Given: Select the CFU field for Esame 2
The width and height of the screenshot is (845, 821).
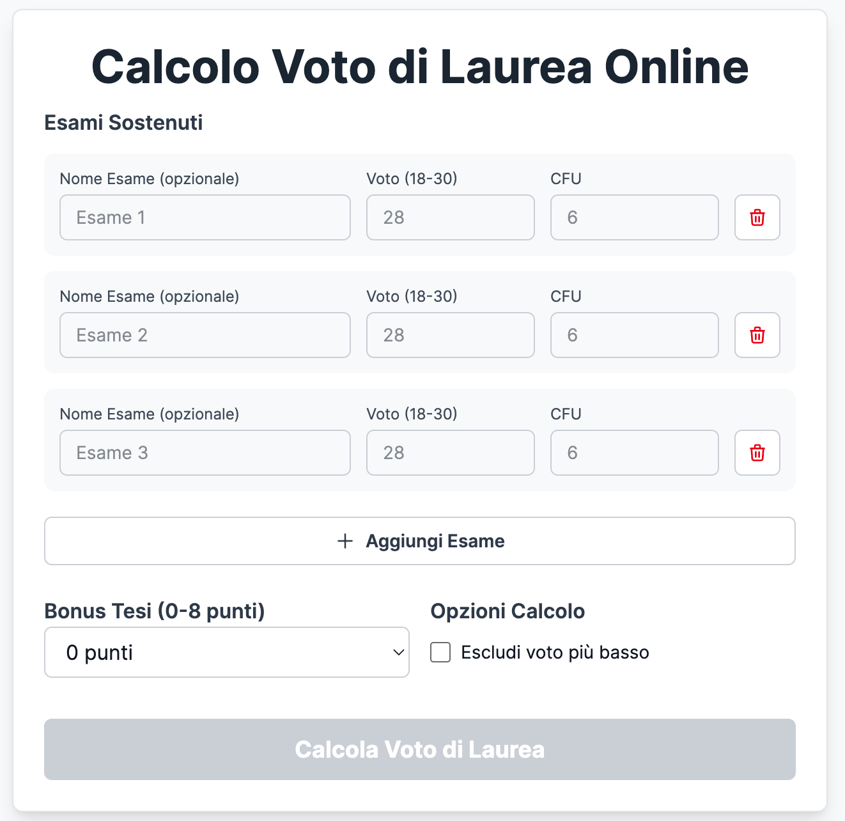Looking at the screenshot, I should 634,335.
